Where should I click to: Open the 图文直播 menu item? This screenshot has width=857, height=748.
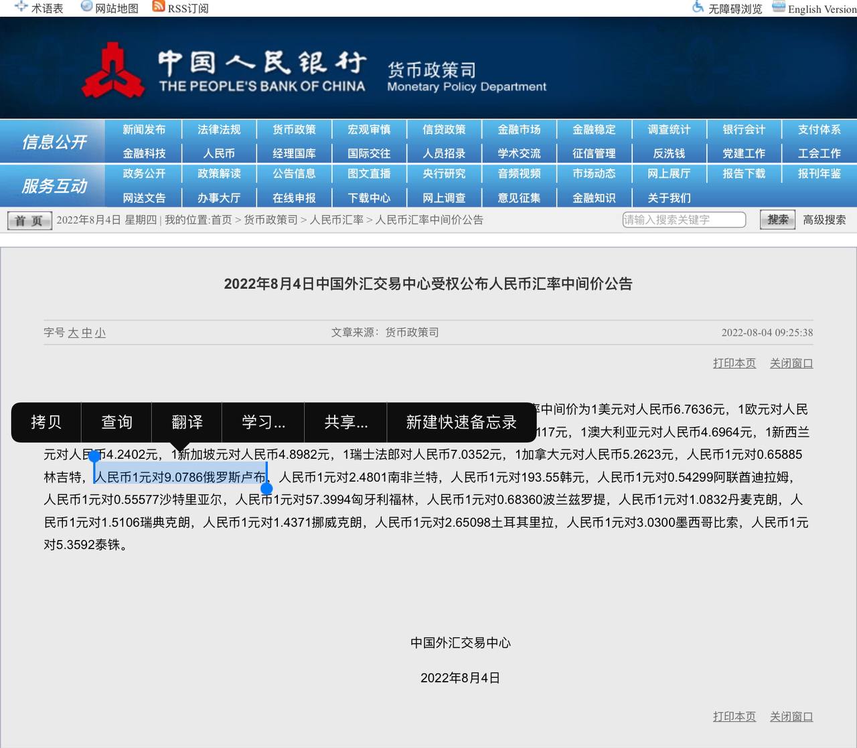369,173
